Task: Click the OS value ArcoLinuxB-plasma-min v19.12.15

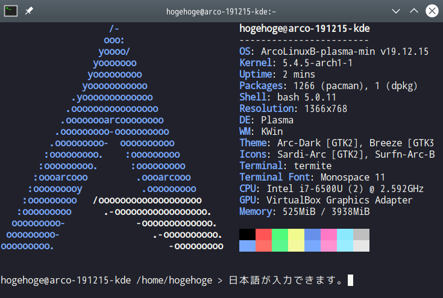Action: coord(345,52)
